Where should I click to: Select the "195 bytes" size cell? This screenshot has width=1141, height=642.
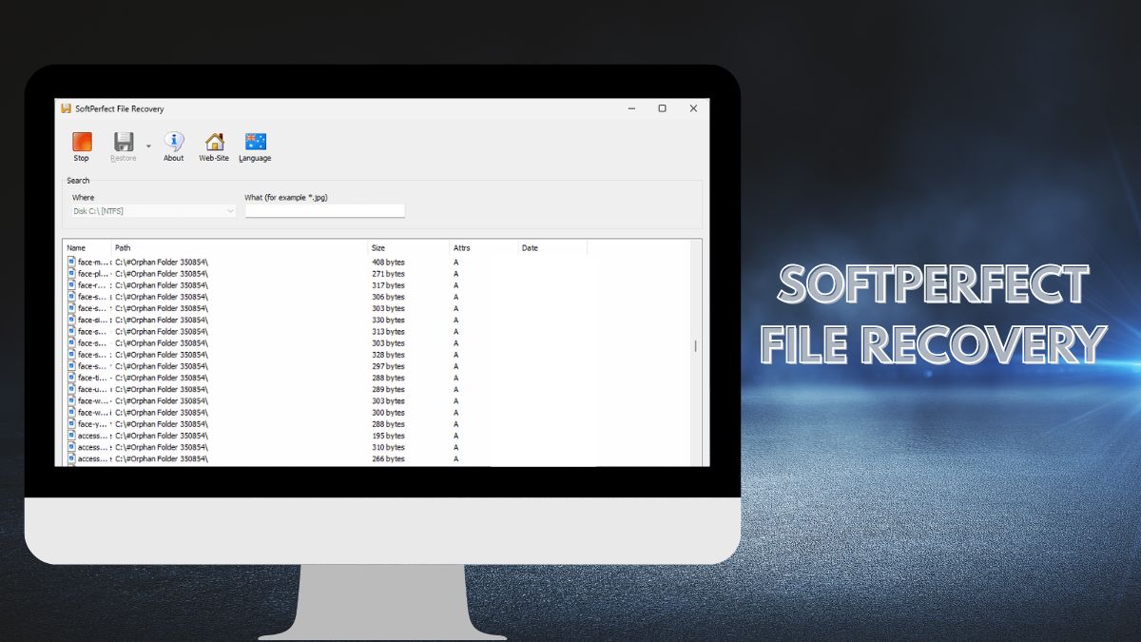388,436
